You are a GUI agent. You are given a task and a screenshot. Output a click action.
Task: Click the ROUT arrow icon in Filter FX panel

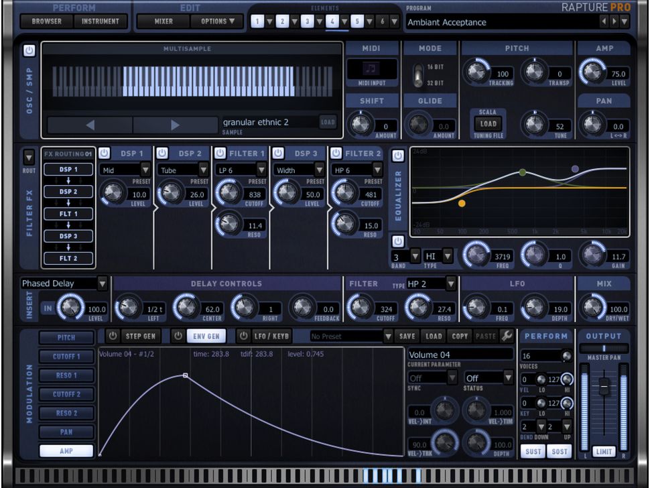click(28, 156)
